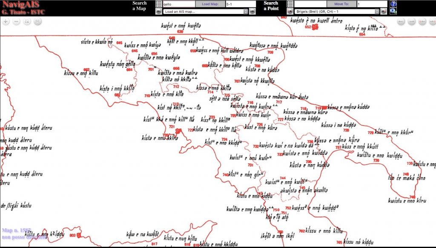Click point number 712 on map

coord(176,86)
